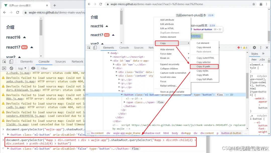Close the right DevTools panel
This screenshot has height=153, width=271.
(x=267, y=47)
